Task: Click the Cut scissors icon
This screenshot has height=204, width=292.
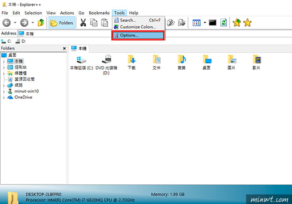Action: point(83,22)
